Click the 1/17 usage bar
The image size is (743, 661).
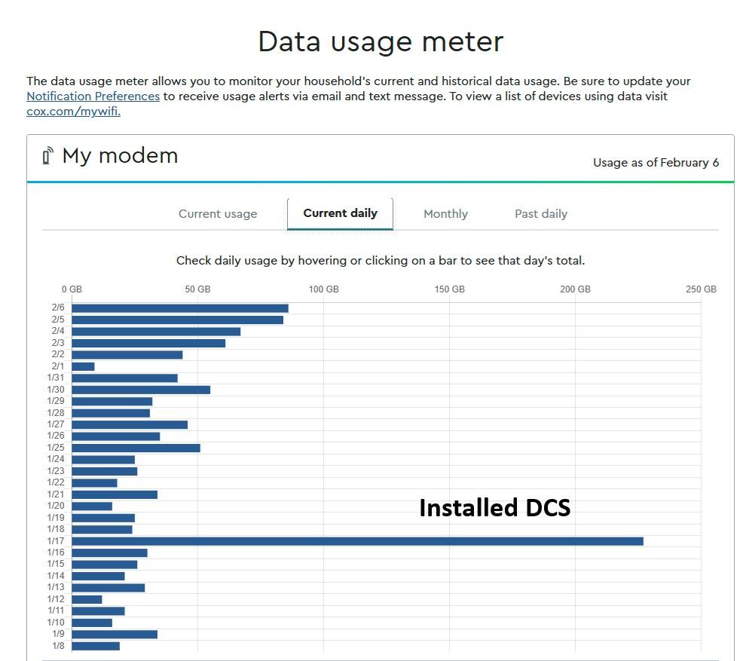(x=357, y=541)
